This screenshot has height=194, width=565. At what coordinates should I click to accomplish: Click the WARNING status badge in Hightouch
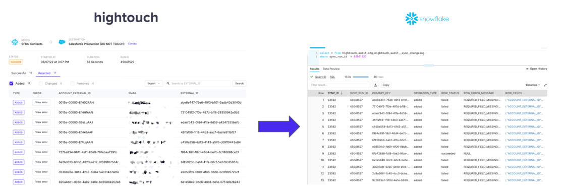(x=16, y=62)
